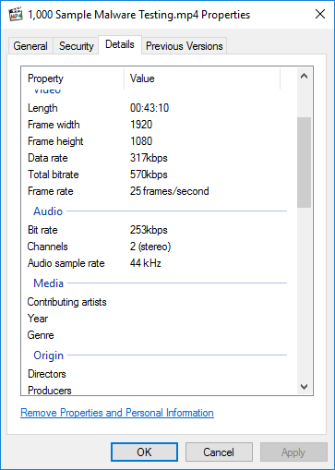Select the Producers row
This screenshot has height=470, width=335.
coord(157,390)
